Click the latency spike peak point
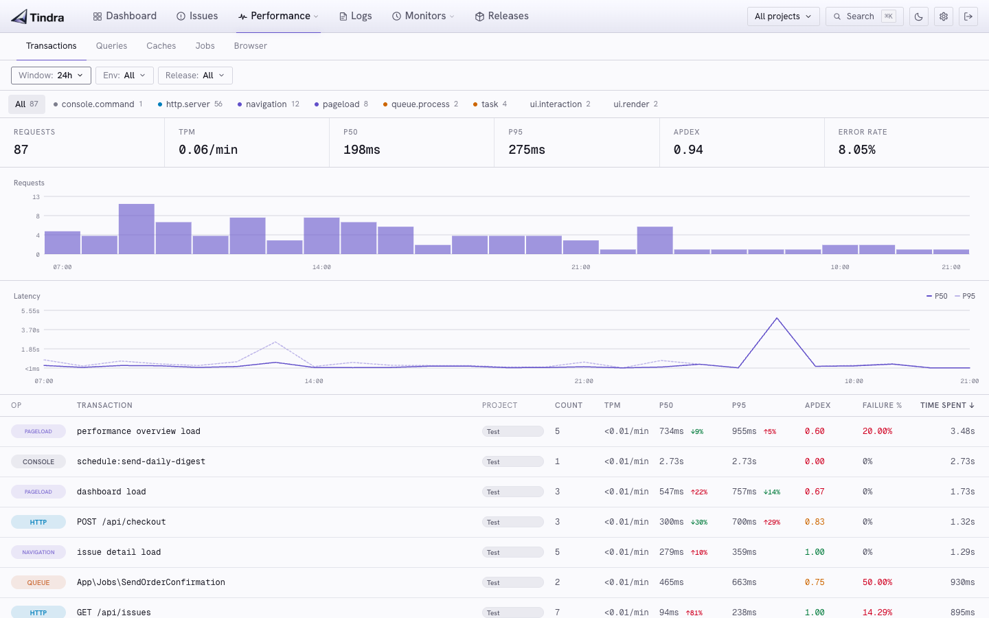 click(777, 318)
